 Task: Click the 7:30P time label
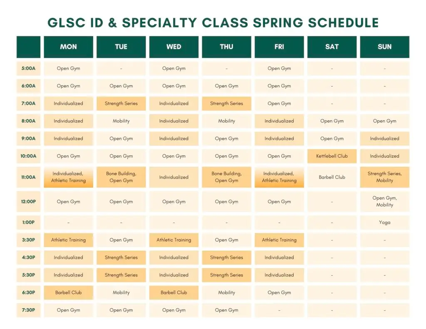pos(29,310)
